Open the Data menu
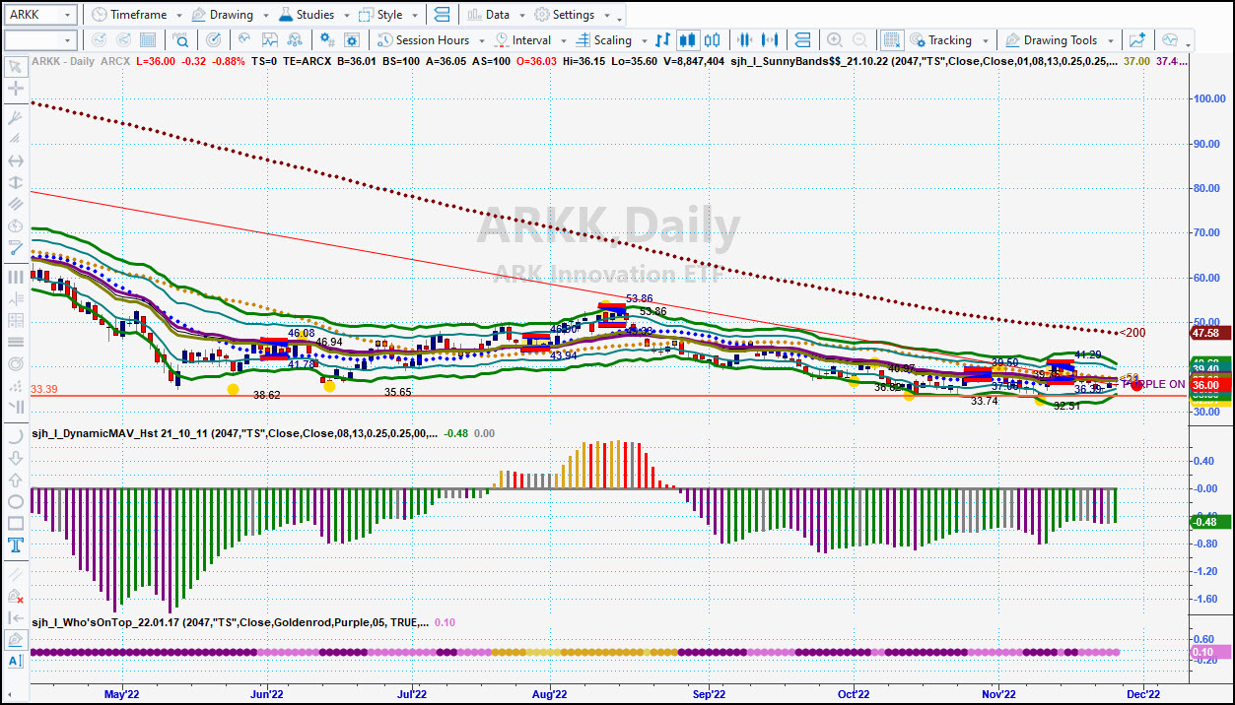Image resolution: width=1235 pixels, height=705 pixels. [x=489, y=15]
